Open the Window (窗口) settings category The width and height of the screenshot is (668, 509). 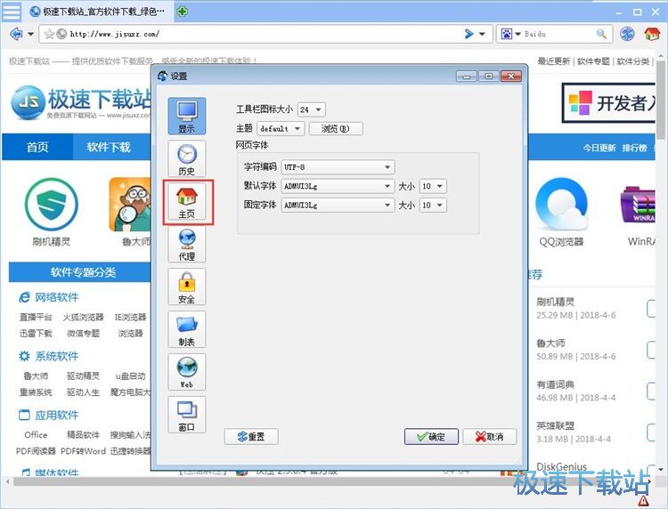click(x=187, y=415)
